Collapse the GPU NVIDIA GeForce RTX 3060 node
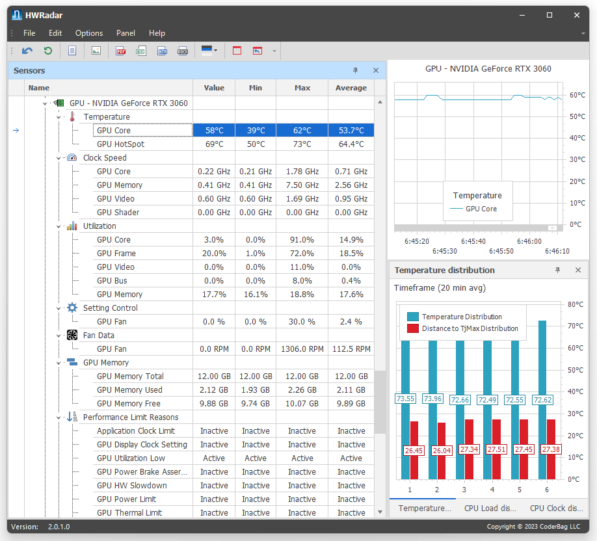This screenshot has height=541, width=597. (x=45, y=103)
